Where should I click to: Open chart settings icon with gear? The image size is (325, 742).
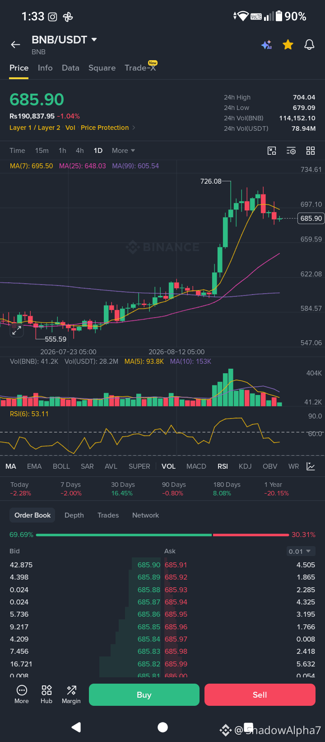[291, 151]
